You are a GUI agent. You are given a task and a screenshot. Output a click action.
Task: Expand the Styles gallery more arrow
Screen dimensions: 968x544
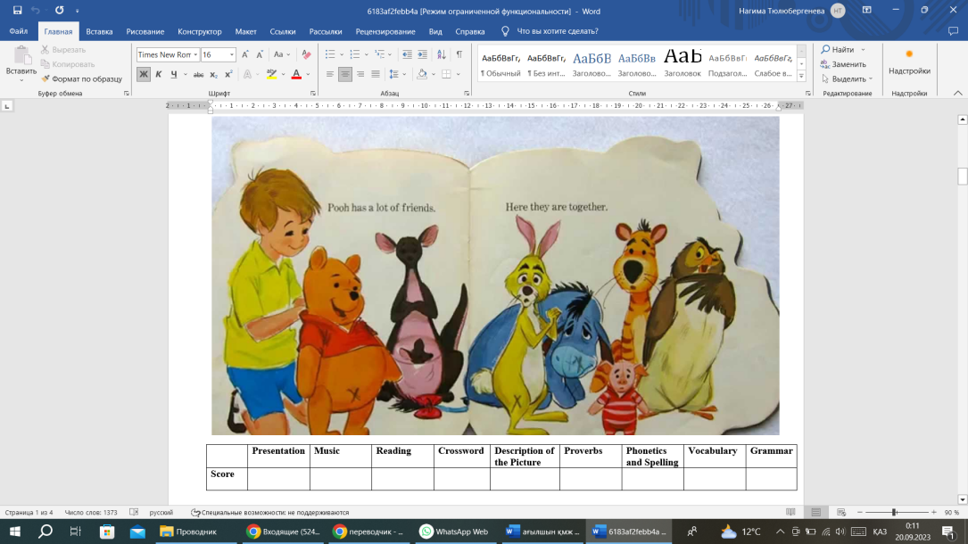801,75
